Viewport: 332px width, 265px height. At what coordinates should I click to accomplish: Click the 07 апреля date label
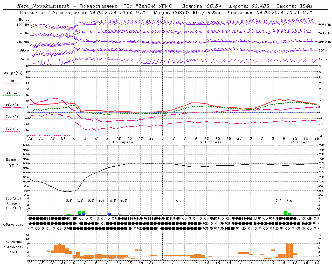tap(299, 142)
